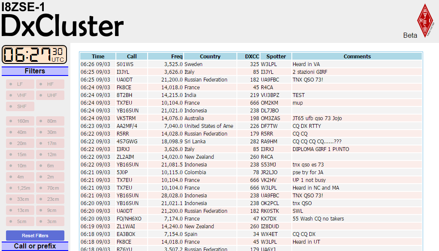Select callsign ZL1WAI
This screenshot has width=439, height=251.
pyautogui.click(x=126, y=227)
